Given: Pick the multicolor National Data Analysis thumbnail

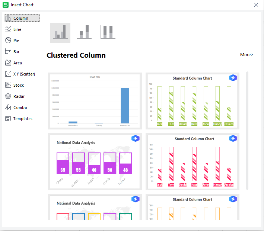Looking at the screenshot, I should (x=95, y=207).
